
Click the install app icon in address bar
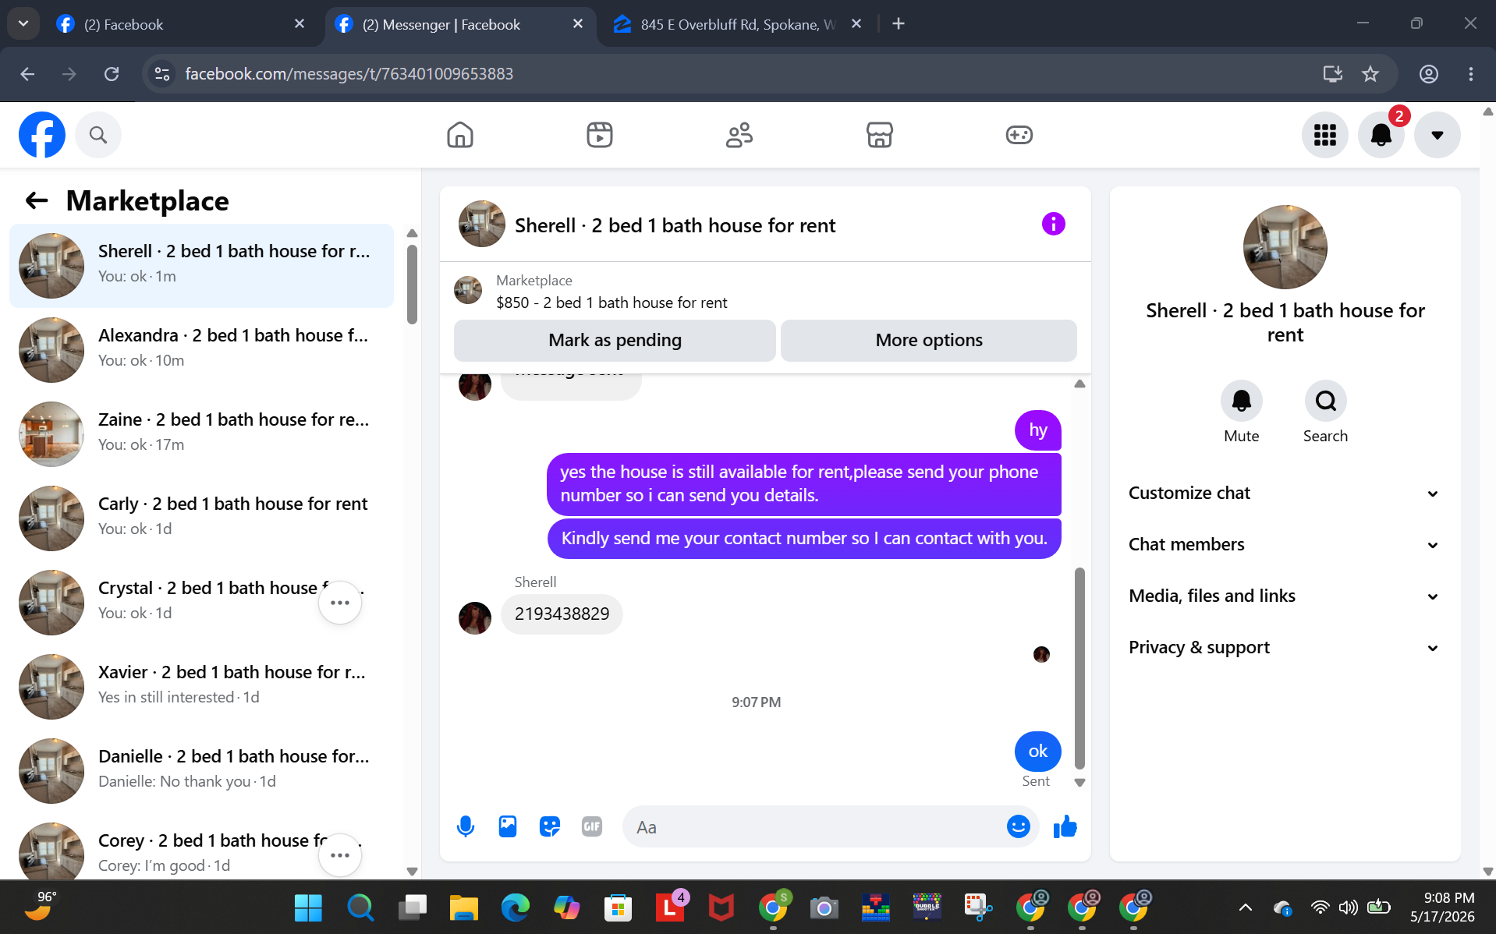(1333, 74)
